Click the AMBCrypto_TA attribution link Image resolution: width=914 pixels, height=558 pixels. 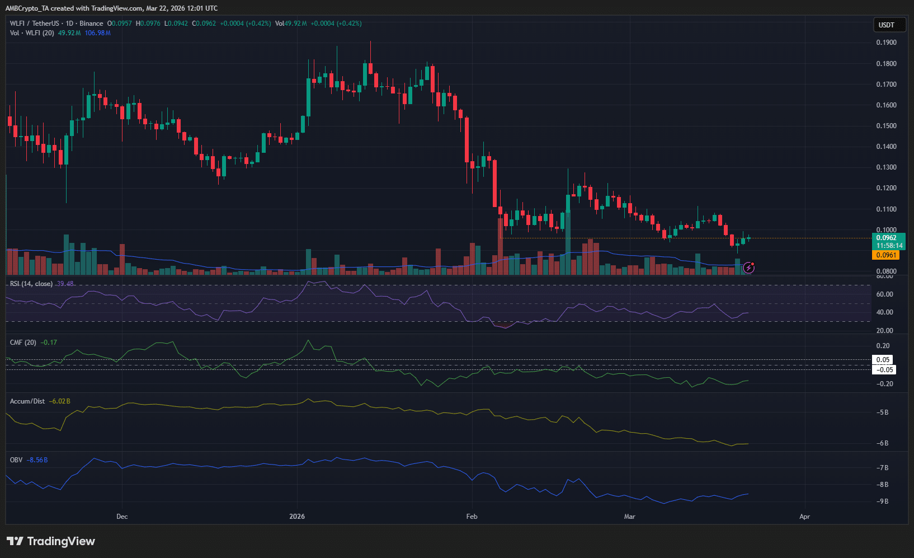[27, 8]
